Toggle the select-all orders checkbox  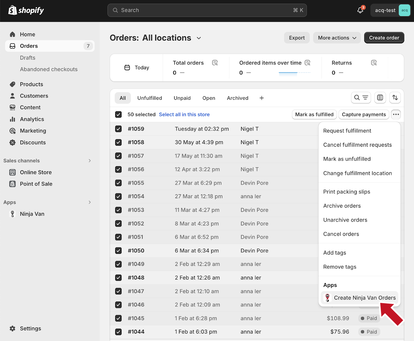pos(118,115)
